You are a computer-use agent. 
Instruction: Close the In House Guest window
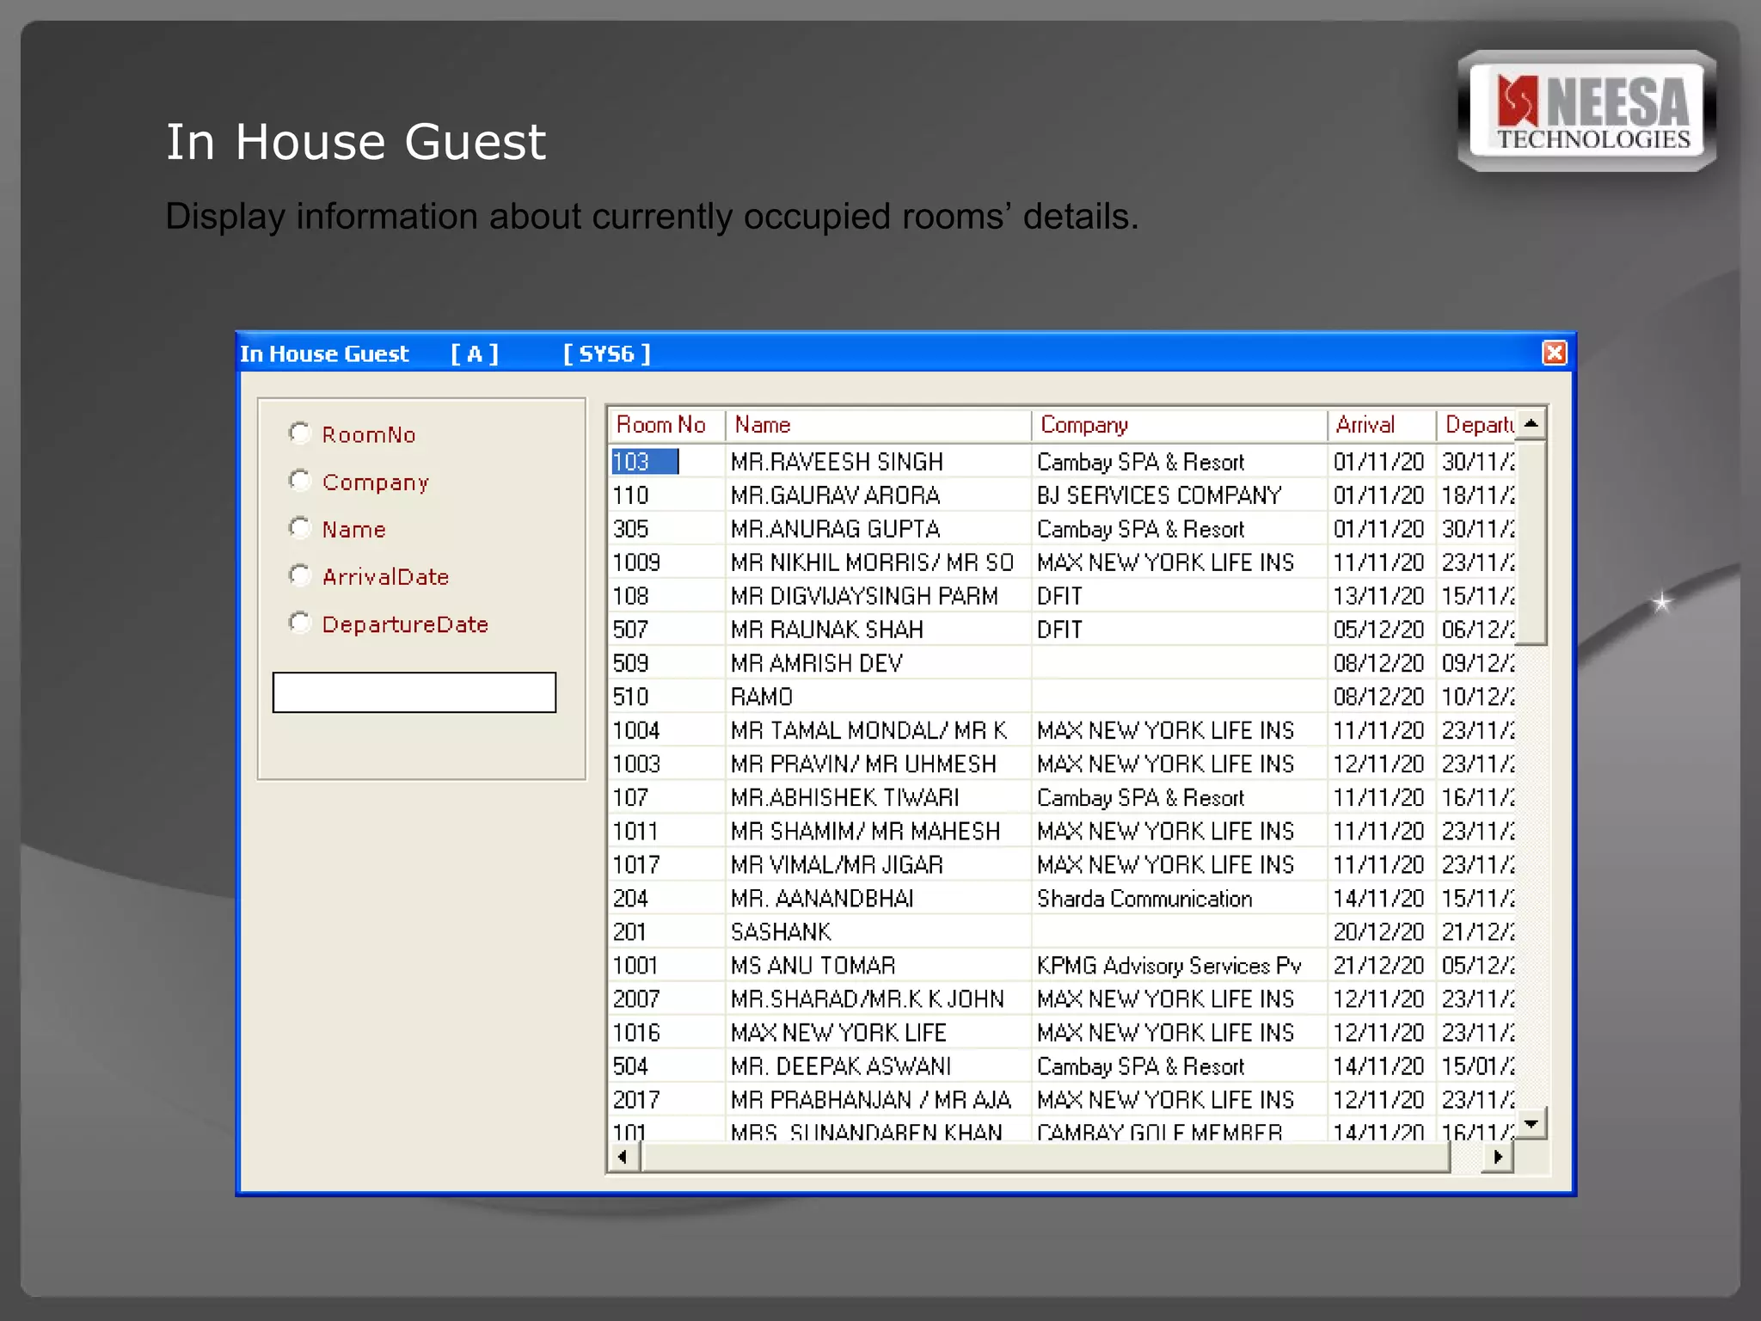click(1555, 353)
